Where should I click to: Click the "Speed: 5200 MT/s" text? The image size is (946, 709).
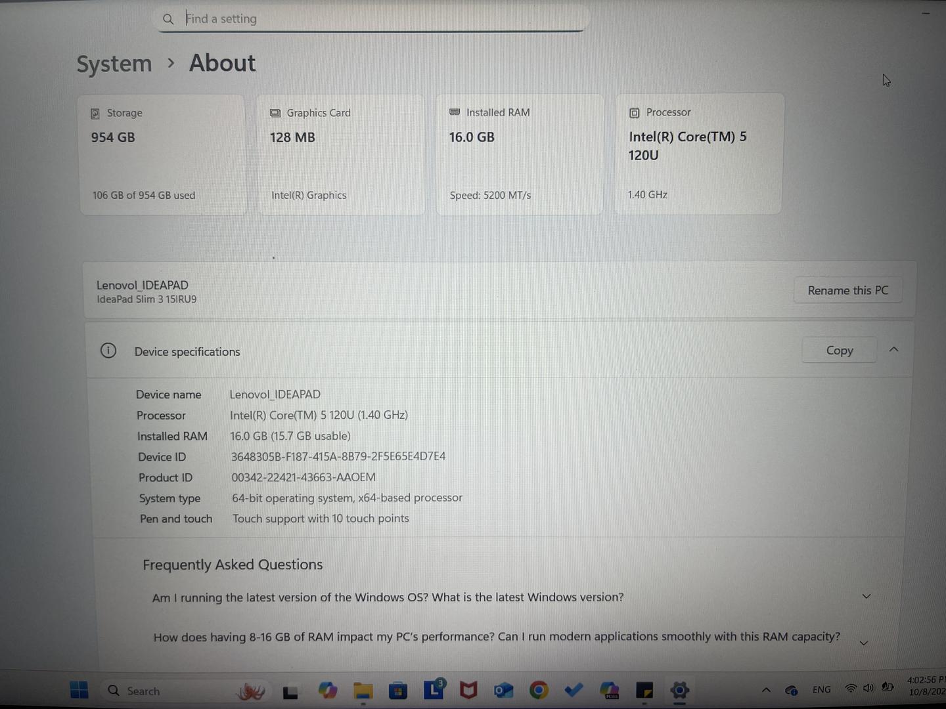[x=490, y=195]
